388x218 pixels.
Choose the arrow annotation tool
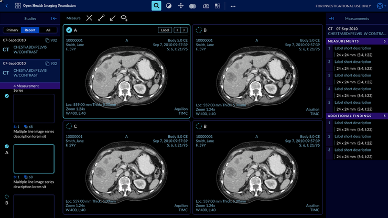tap(113, 18)
